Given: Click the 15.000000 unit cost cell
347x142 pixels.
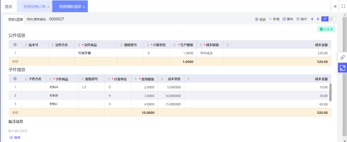Looking at the screenshot, I should click(171, 104).
